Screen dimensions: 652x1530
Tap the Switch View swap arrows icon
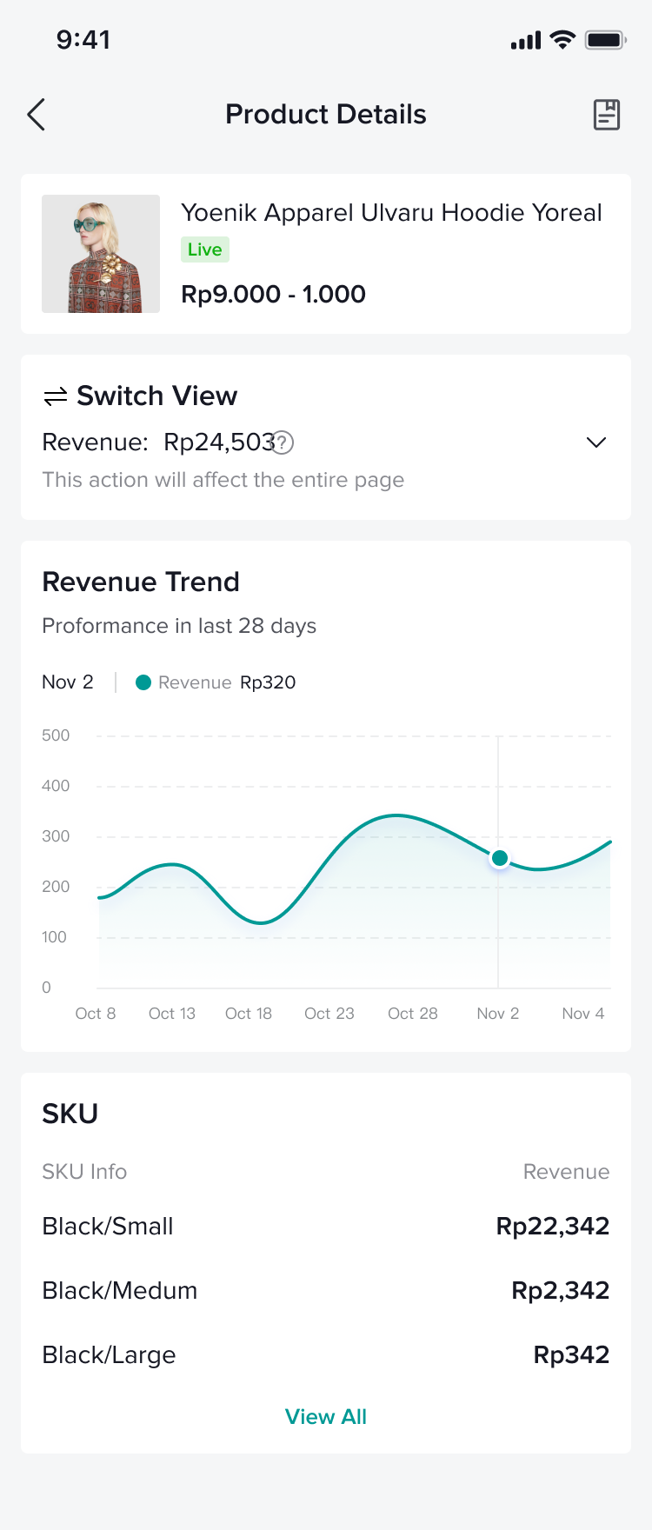[x=56, y=397]
